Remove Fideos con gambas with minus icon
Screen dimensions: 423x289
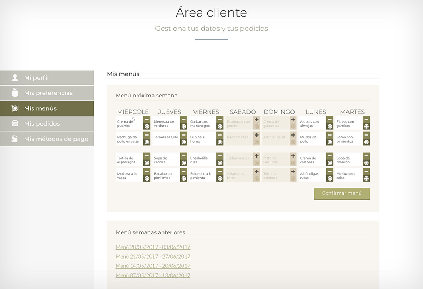[x=366, y=119]
